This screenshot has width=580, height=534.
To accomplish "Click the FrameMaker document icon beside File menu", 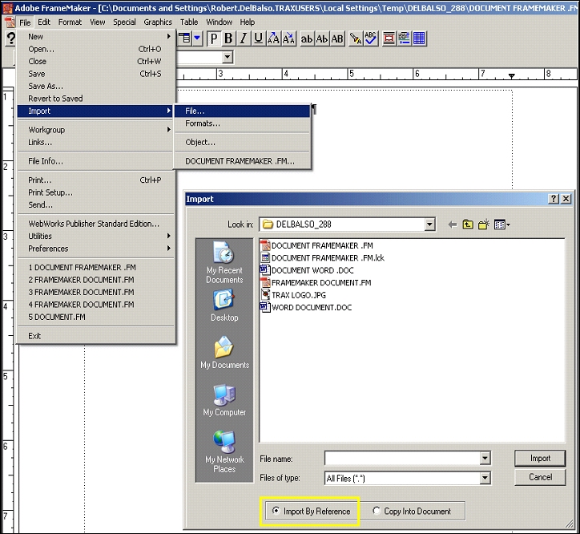I will (x=10, y=22).
